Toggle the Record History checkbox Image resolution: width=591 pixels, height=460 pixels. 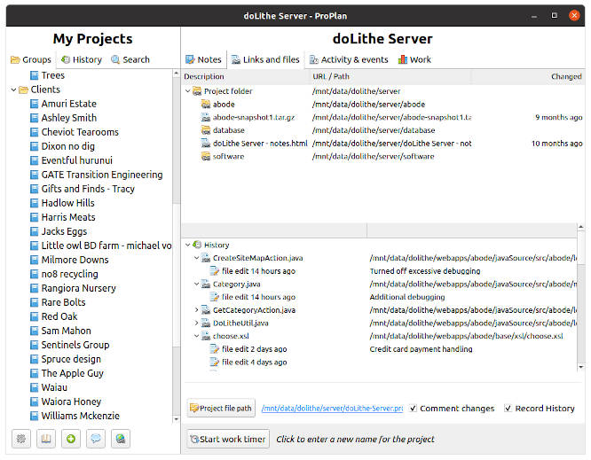point(508,409)
